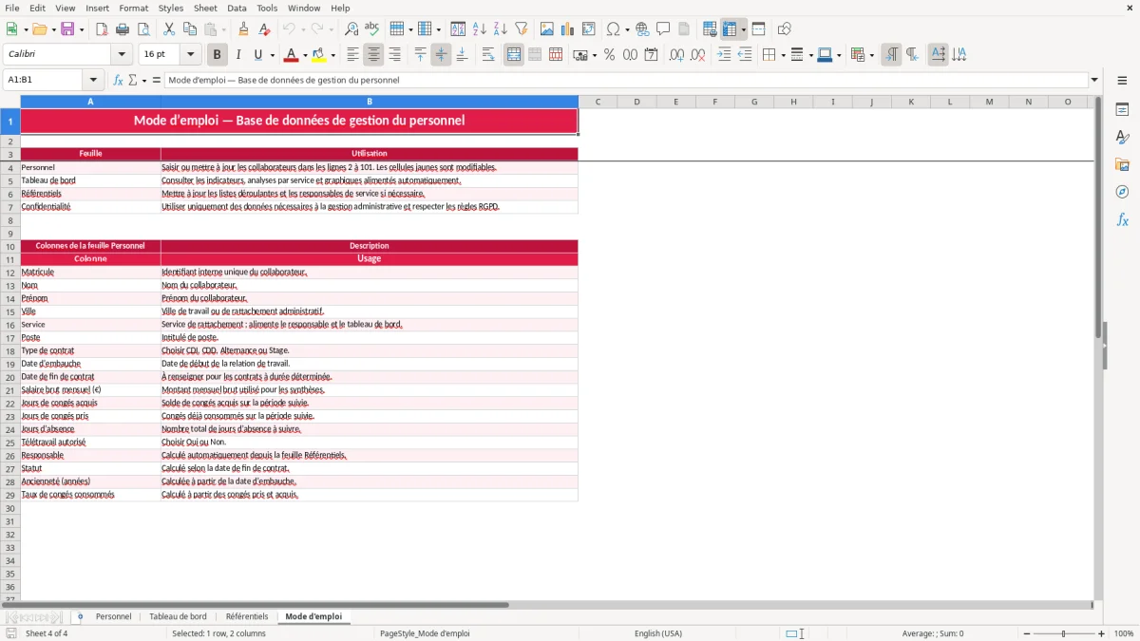This screenshot has height=641, width=1140.
Task: Open Background Color dropdown arrow
Action: pos(332,55)
